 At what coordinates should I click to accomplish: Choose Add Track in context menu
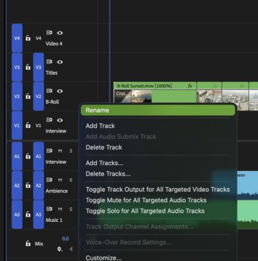point(158,126)
